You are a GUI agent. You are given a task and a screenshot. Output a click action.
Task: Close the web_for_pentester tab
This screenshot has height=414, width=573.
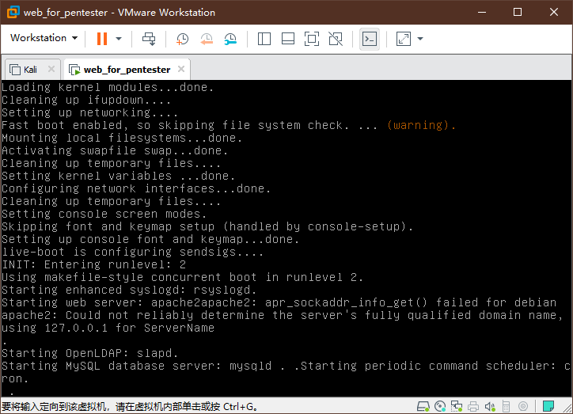pyautogui.click(x=181, y=69)
